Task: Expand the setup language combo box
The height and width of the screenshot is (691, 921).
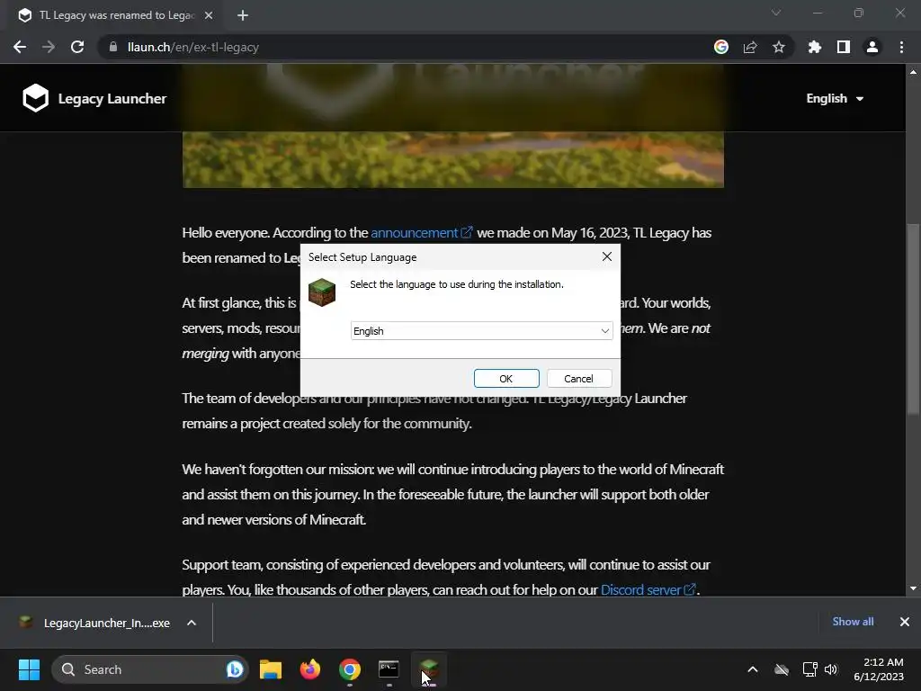Action: click(x=482, y=331)
